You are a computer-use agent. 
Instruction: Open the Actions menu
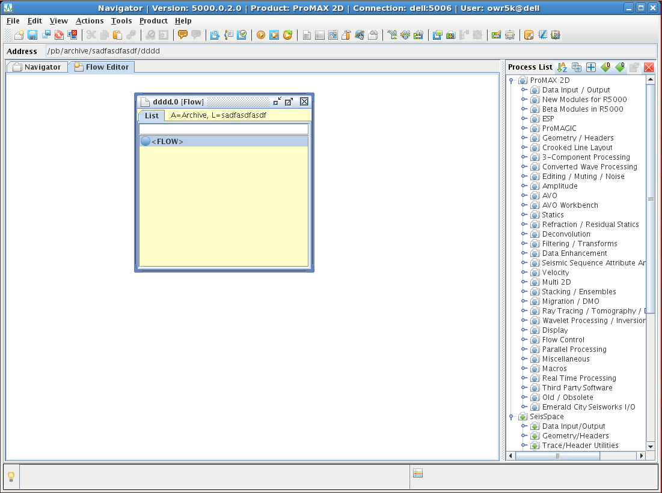[x=90, y=20]
